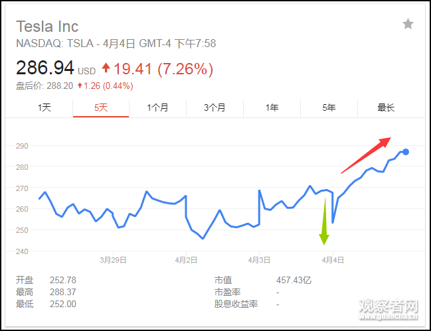Switch to the 3个月 range tab
The image size is (431, 331).
215,107
